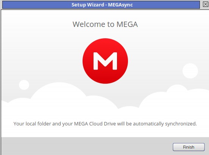
Task: Click the word "synchronized" in the description
Action: 180,124
